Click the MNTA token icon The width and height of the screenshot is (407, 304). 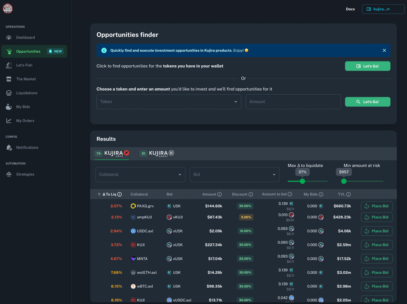(x=133, y=259)
